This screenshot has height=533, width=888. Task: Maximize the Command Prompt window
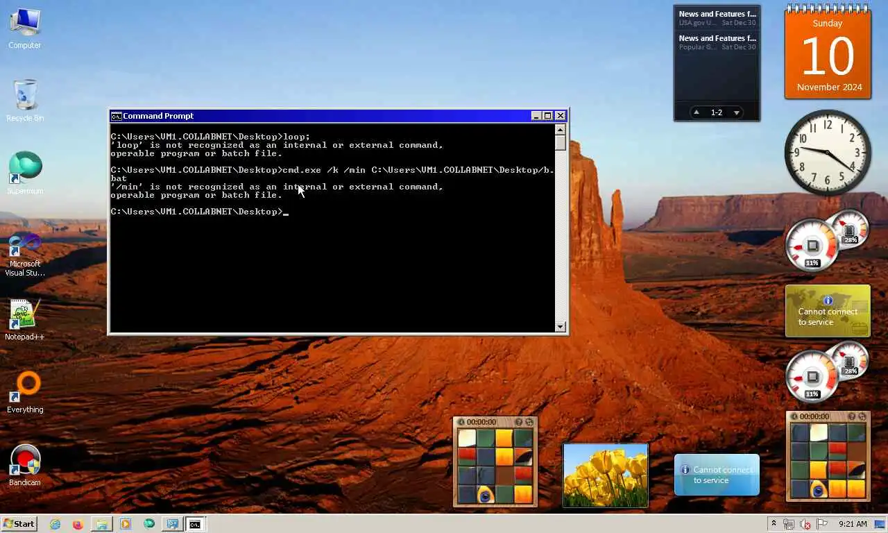pos(548,116)
